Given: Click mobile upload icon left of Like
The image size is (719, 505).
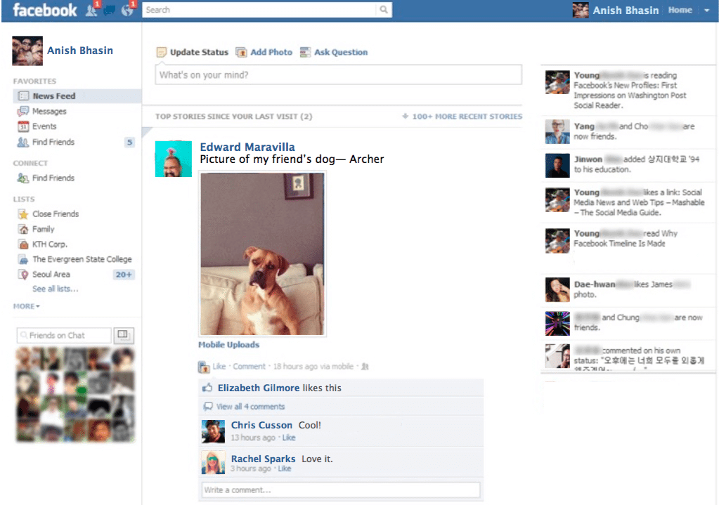Looking at the screenshot, I should (204, 367).
